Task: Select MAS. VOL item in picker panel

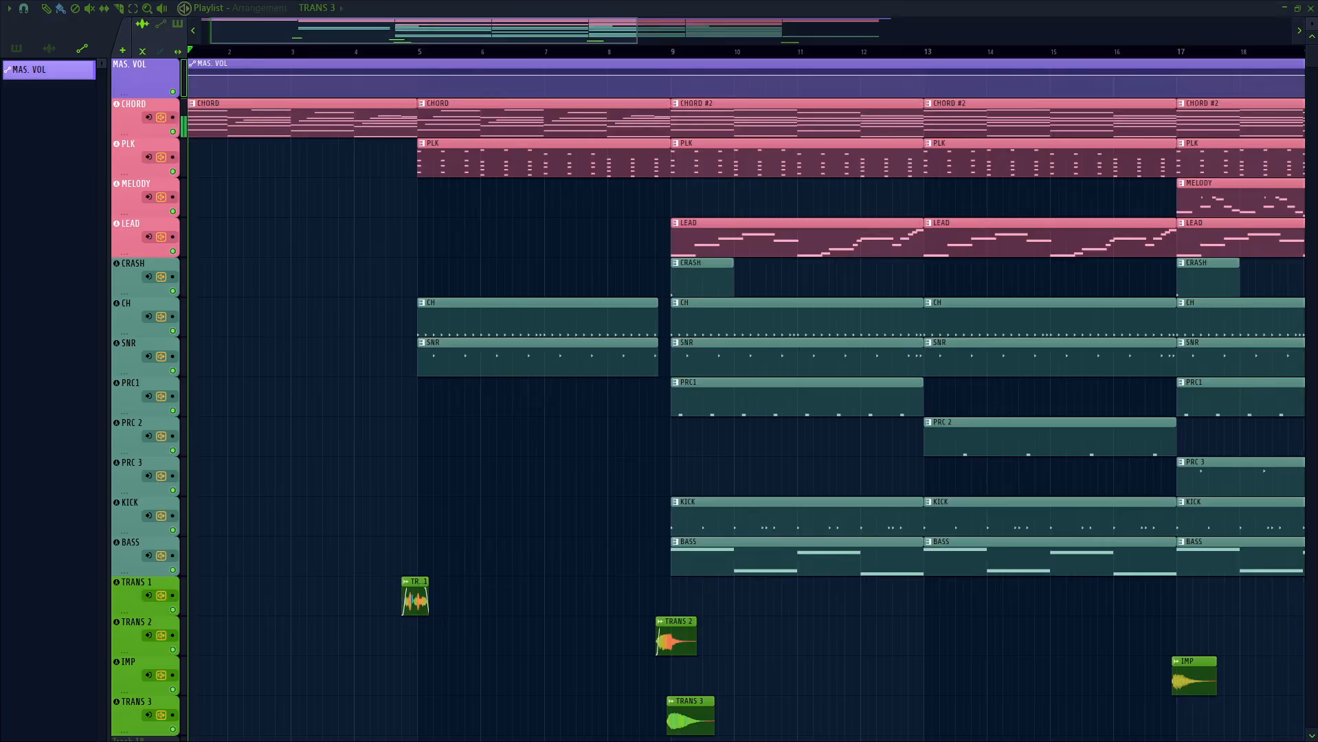Action: click(x=49, y=69)
